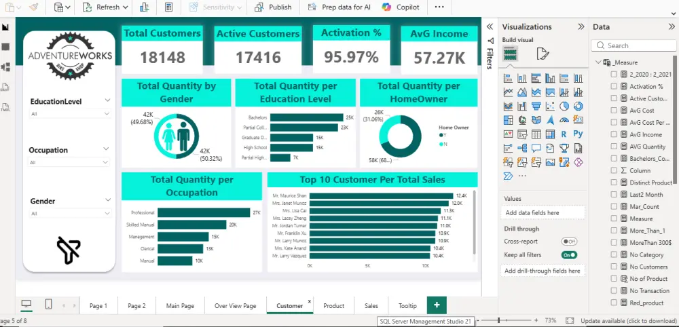
Task: Switch to the Sales page tab
Action: coord(371,305)
